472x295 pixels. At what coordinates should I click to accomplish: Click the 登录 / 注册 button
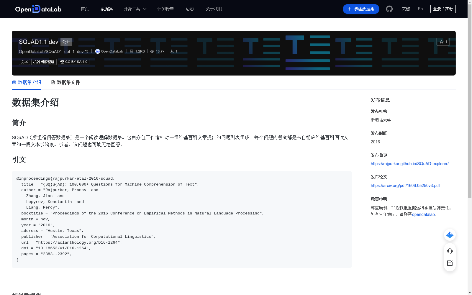click(443, 9)
